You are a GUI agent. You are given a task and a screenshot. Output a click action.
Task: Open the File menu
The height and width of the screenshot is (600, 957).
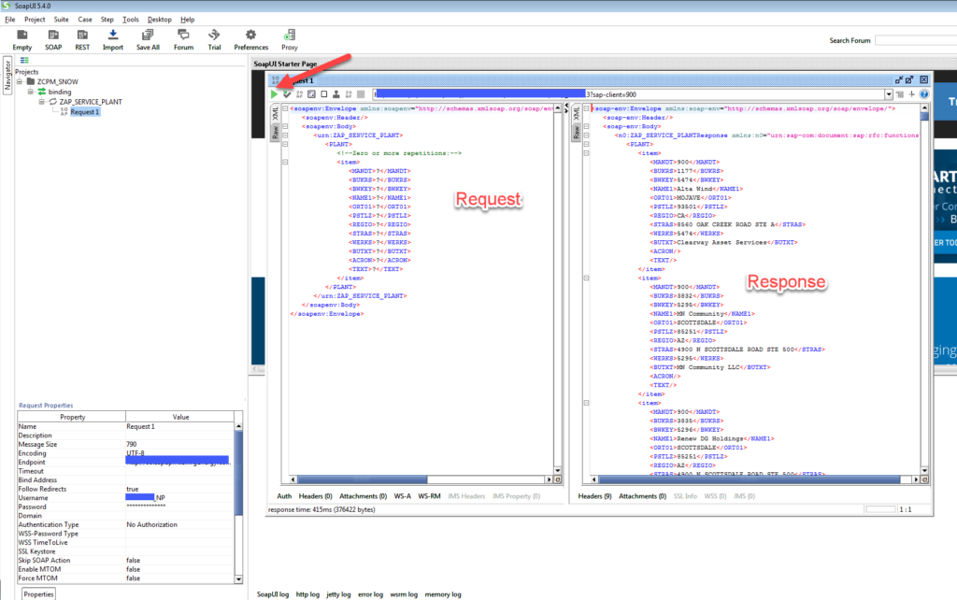(9, 20)
